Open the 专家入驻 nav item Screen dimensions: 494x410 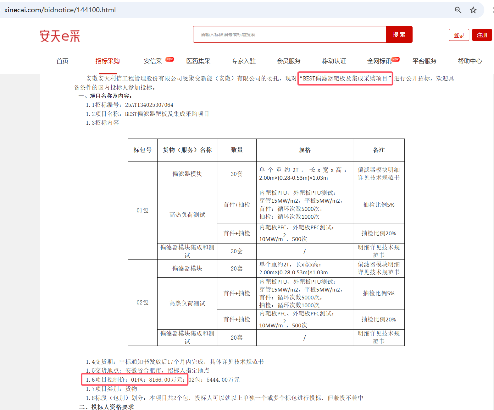point(243,61)
